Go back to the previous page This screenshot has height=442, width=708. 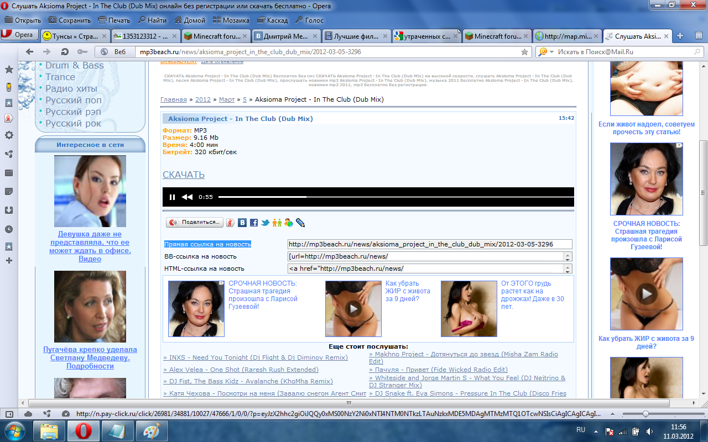click(x=30, y=51)
